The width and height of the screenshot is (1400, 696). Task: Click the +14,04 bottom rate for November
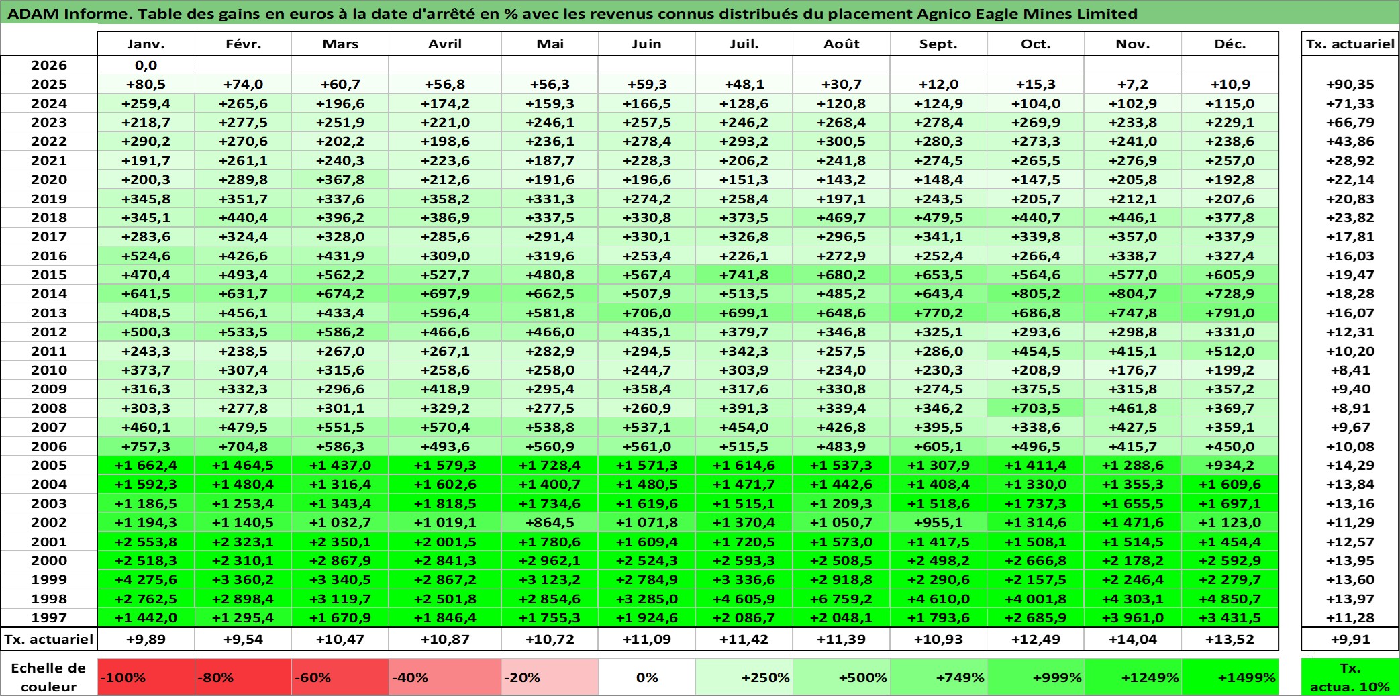pos(1133,639)
